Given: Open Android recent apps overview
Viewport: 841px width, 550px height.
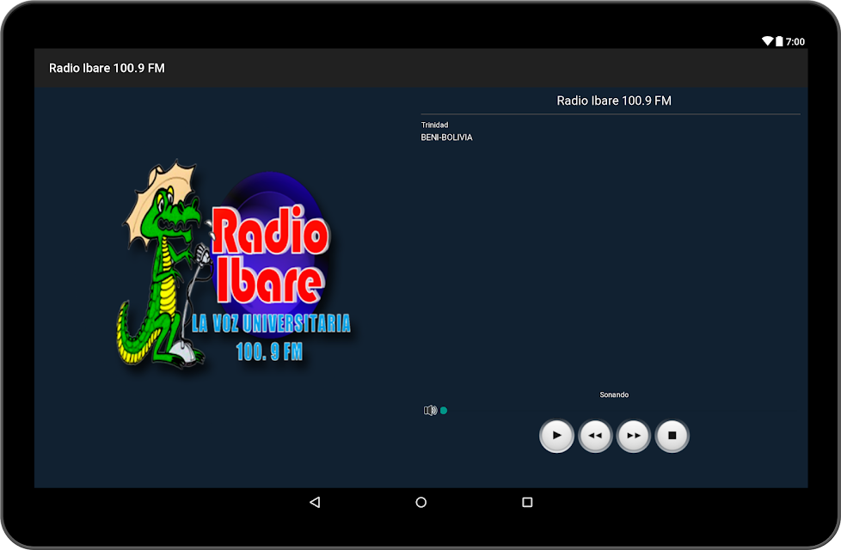Looking at the screenshot, I should click(x=527, y=502).
